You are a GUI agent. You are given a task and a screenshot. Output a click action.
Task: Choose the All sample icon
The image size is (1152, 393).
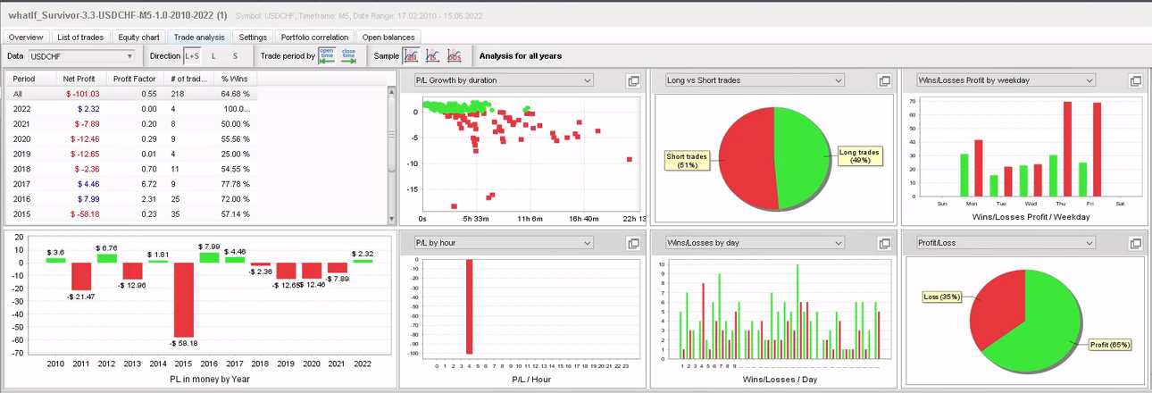pos(412,56)
